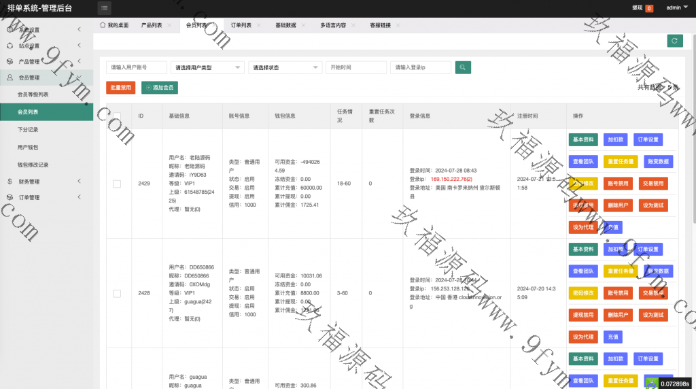Switch to the 基础数据 tab
696x389 pixels.
[285, 25]
